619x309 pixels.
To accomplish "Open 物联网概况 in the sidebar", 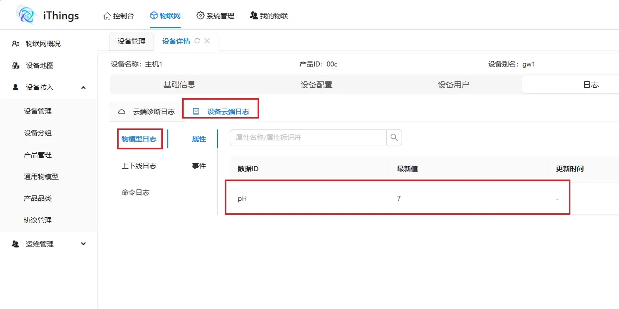I will (x=43, y=44).
